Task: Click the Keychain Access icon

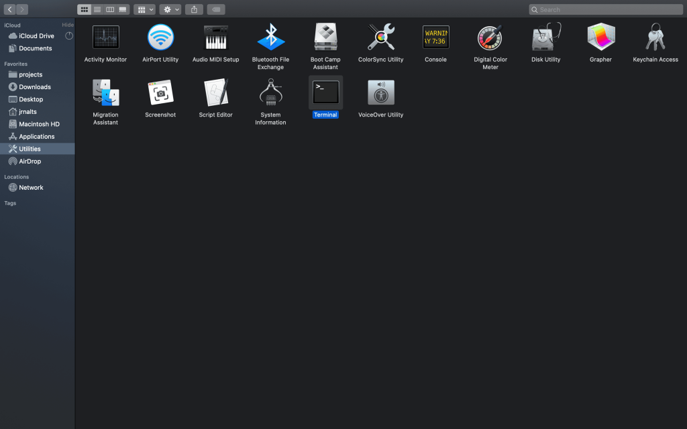Action: point(655,38)
